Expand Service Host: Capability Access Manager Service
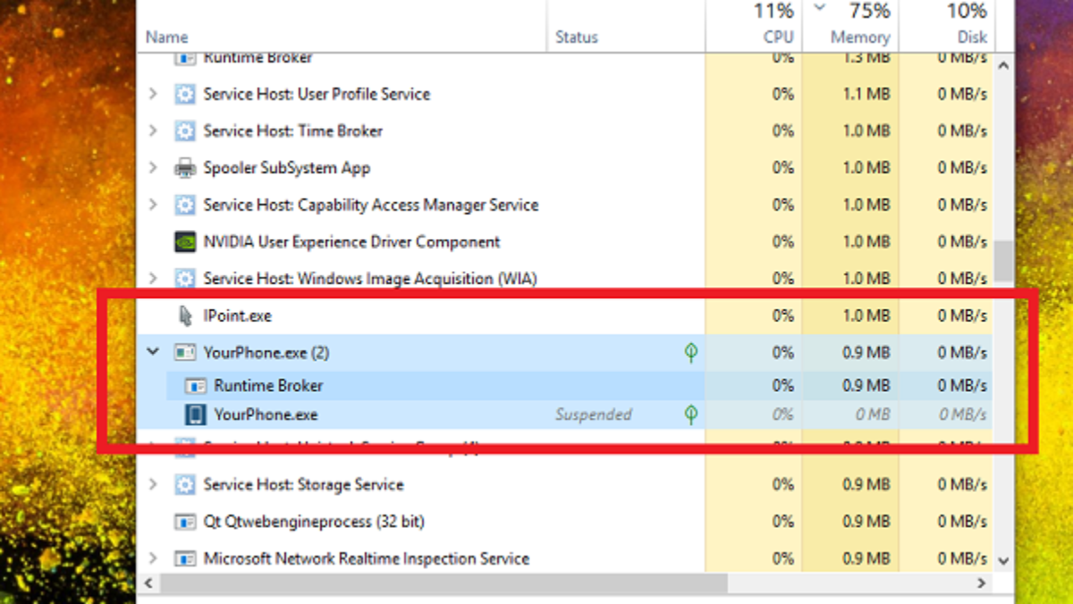The image size is (1073, 604). (x=153, y=205)
